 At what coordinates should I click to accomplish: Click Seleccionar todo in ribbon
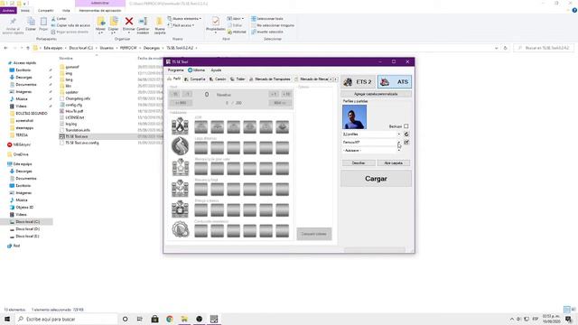pyautogui.click(x=267, y=18)
